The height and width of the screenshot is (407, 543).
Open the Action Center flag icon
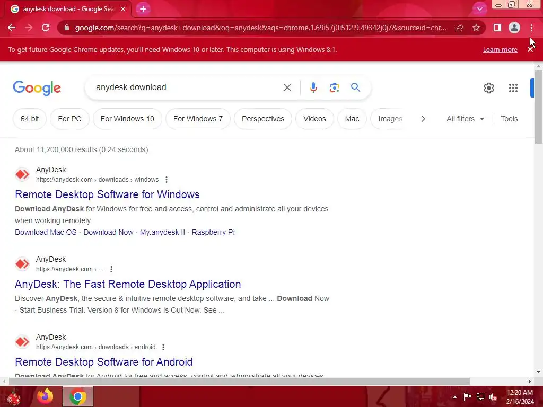click(x=468, y=396)
